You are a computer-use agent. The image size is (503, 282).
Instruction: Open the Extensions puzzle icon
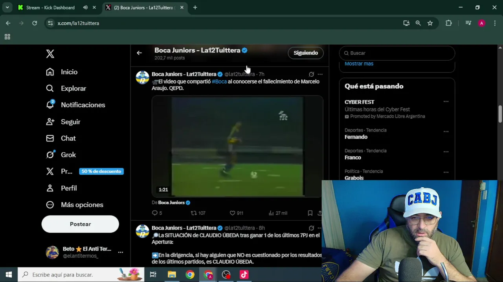click(x=448, y=23)
